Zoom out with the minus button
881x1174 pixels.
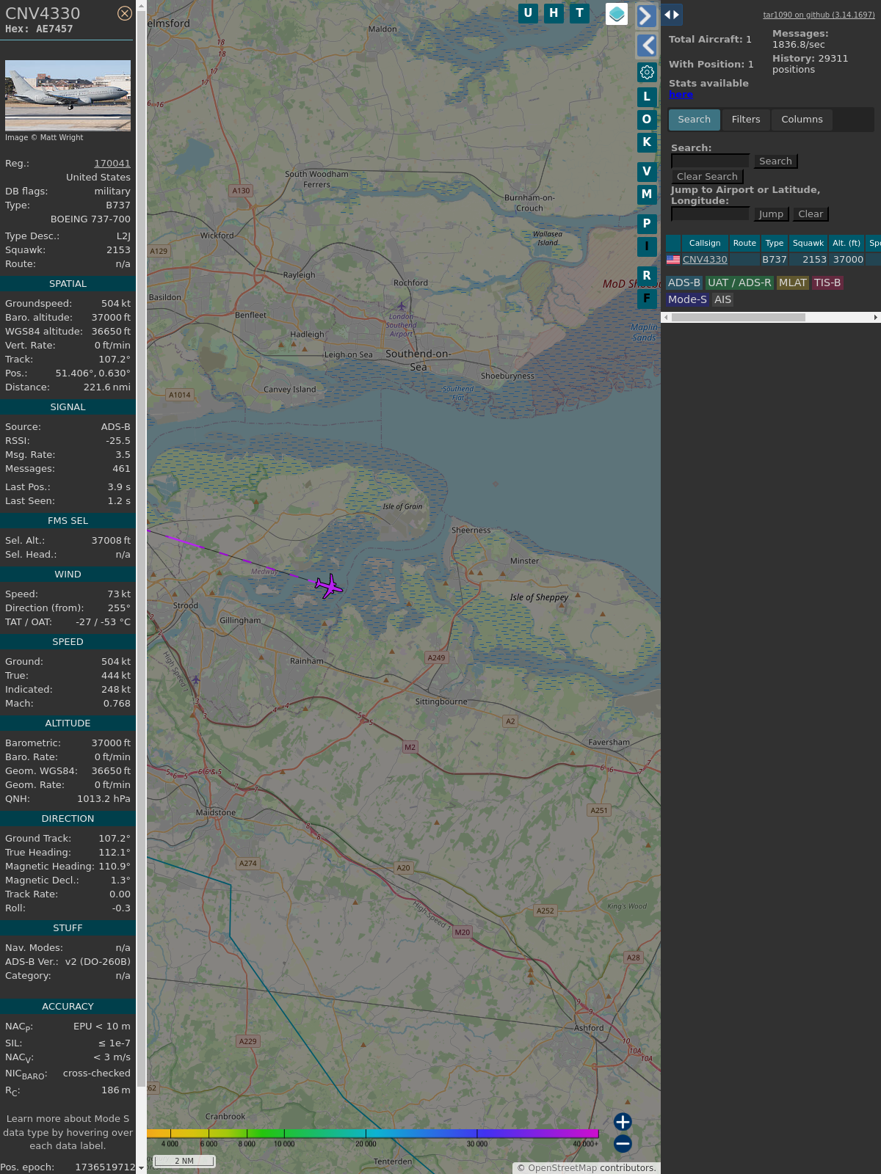coord(623,1143)
